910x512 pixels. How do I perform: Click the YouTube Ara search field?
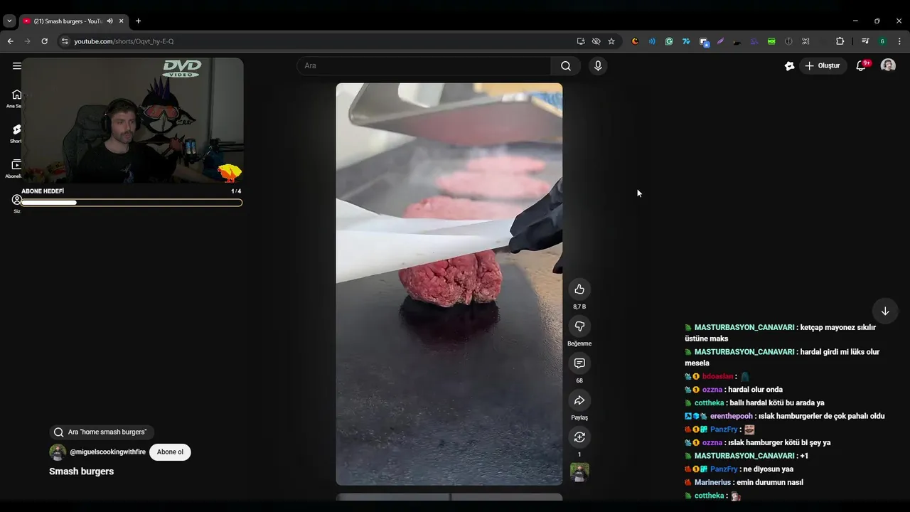tap(424, 66)
